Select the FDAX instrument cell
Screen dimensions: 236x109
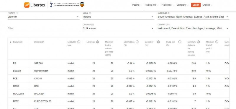click(16, 86)
